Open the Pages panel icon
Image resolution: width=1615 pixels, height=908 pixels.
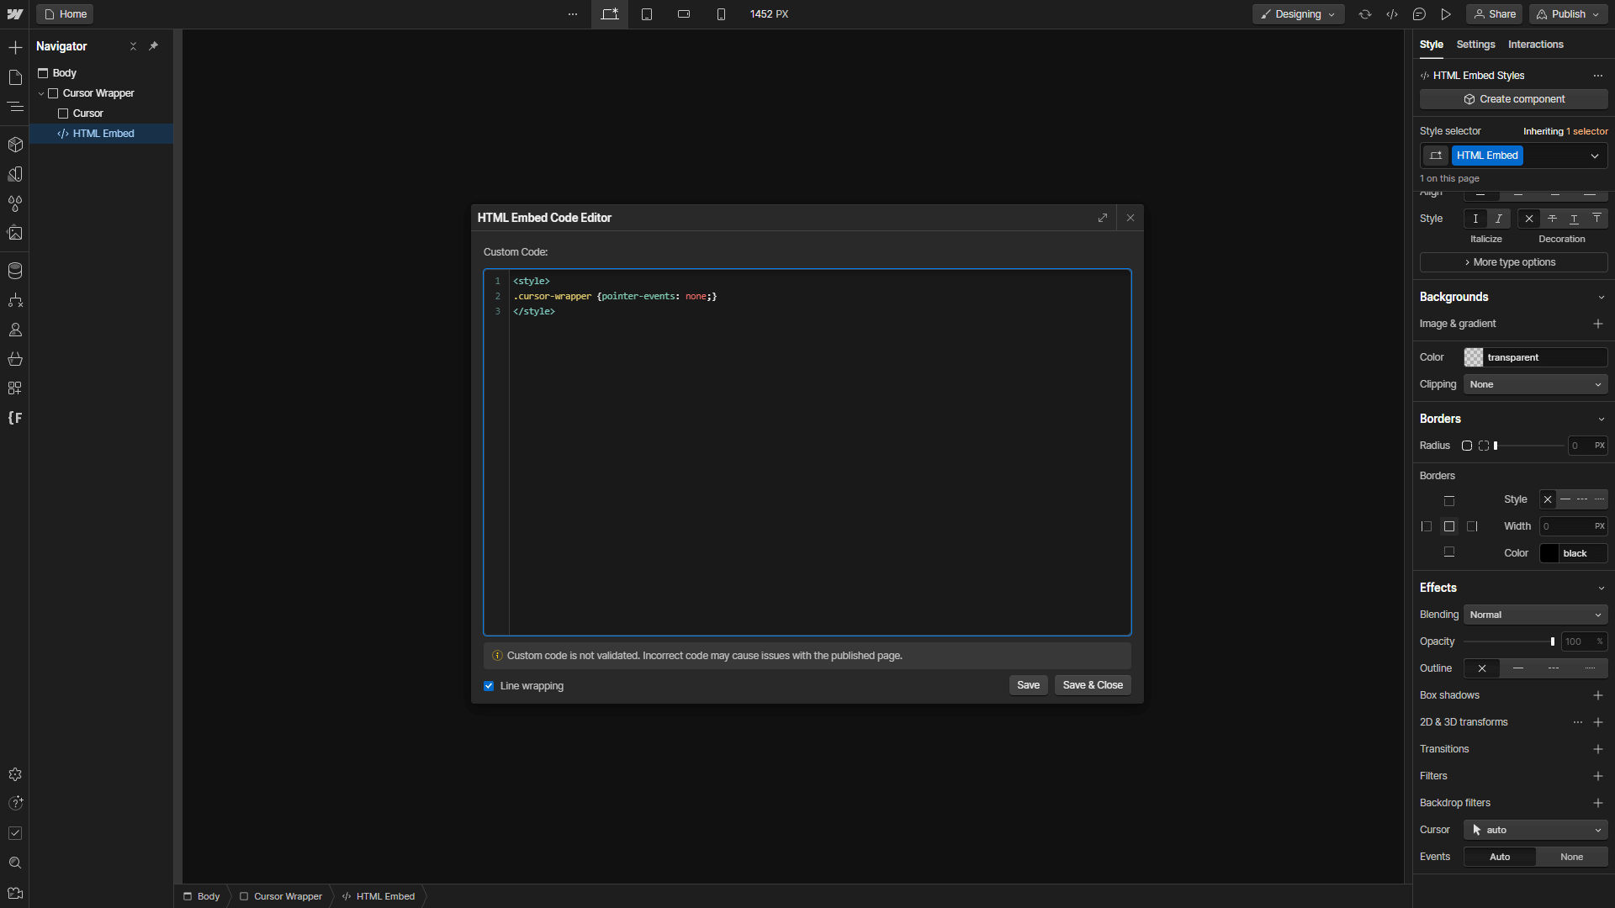tap(15, 77)
